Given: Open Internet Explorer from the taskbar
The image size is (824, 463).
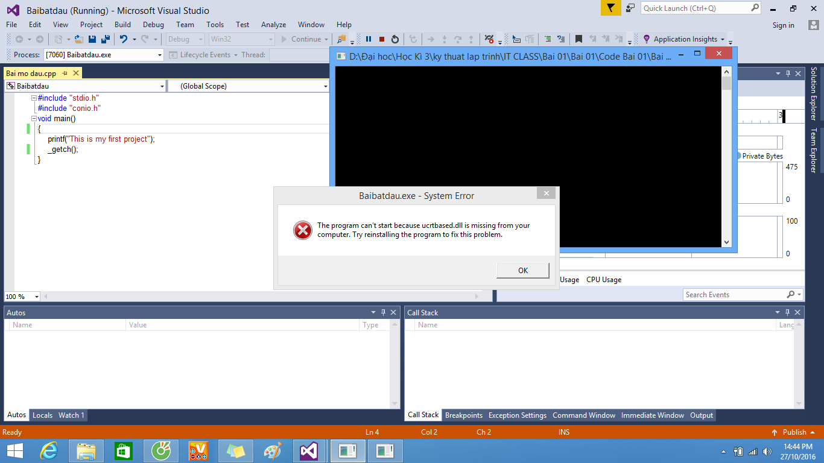Looking at the screenshot, I should (x=48, y=450).
